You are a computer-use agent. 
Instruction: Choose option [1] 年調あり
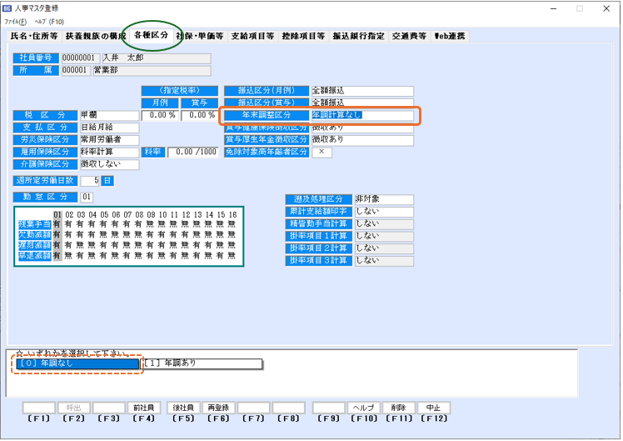pos(202,363)
